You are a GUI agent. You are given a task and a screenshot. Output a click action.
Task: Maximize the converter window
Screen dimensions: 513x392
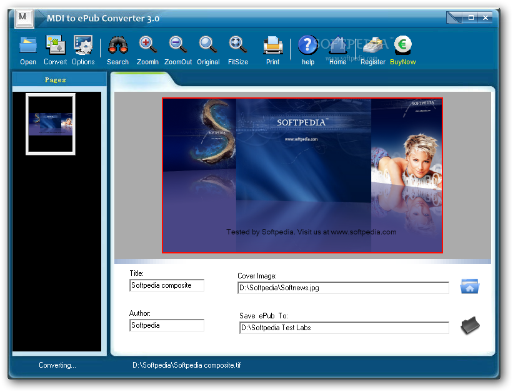pos(471,17)
